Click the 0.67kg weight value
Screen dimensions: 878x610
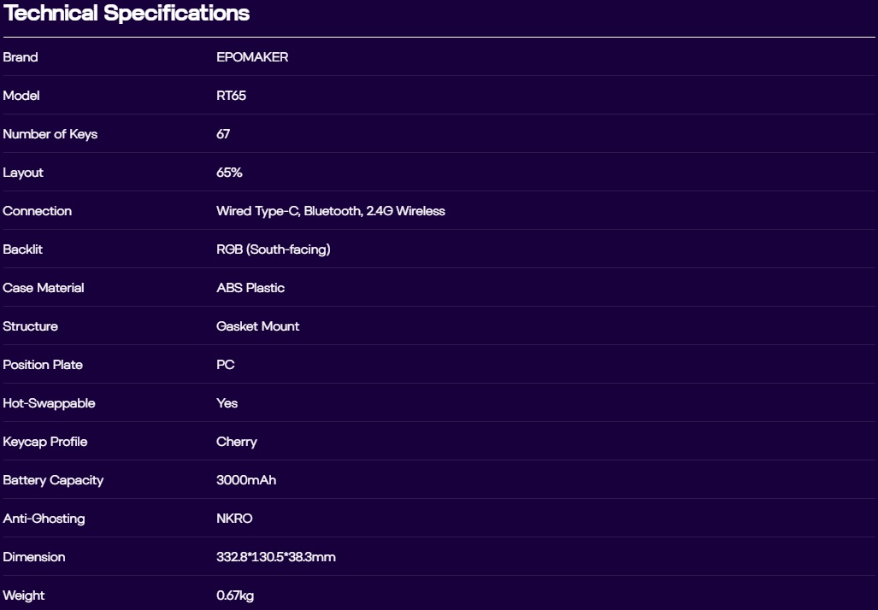pyautogui.click(x=234, y=595)
